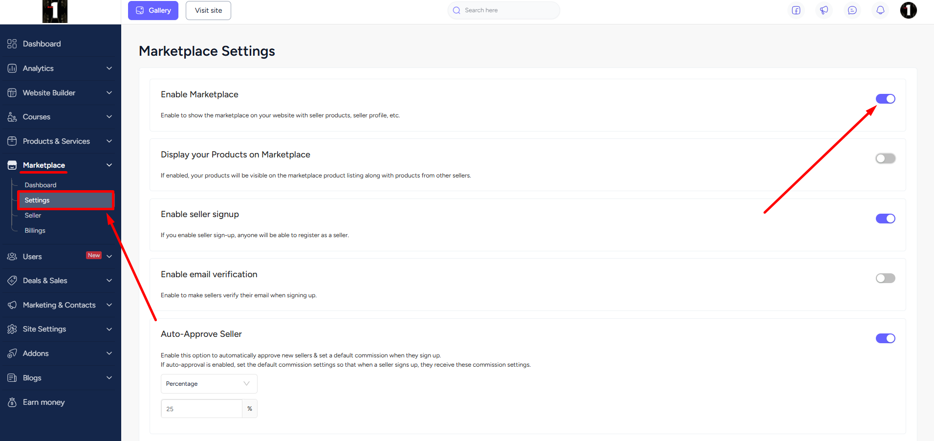
Task: Click the Visit site button
Action: [x=208, y=10]
